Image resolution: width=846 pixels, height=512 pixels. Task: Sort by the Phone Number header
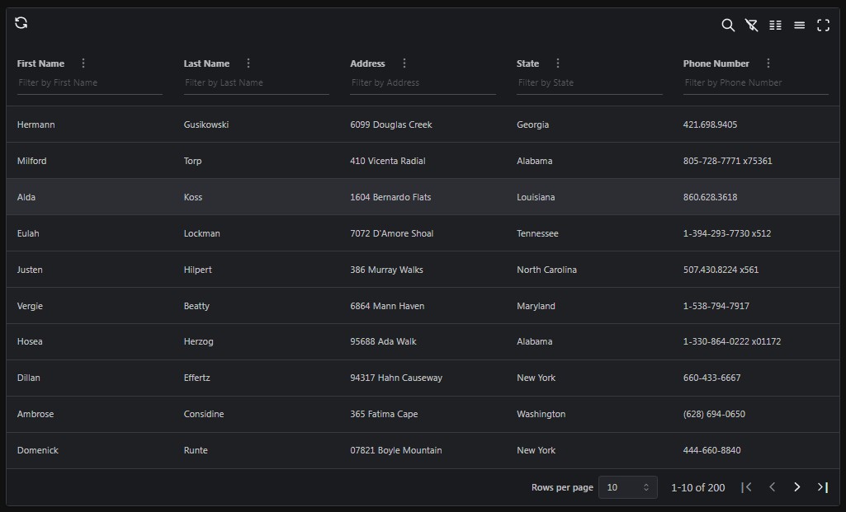coord(716,63)
